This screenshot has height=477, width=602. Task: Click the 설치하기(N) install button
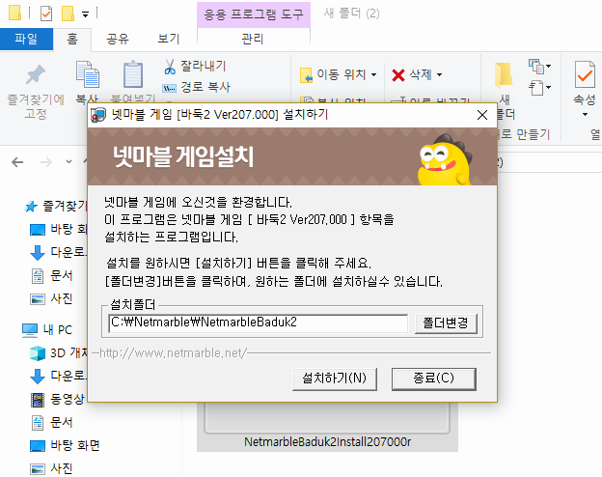pos(335,379)
